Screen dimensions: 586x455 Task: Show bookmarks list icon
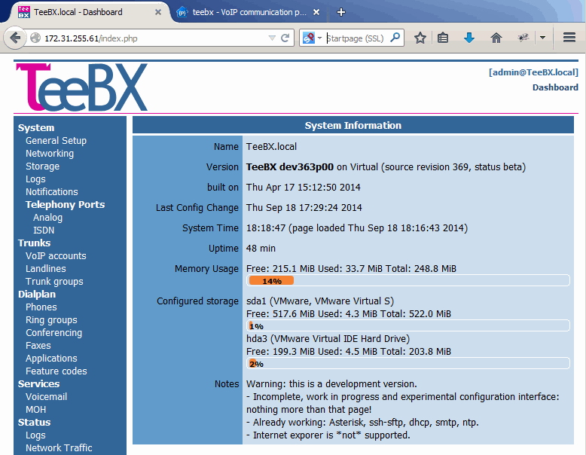click(443, 38)
